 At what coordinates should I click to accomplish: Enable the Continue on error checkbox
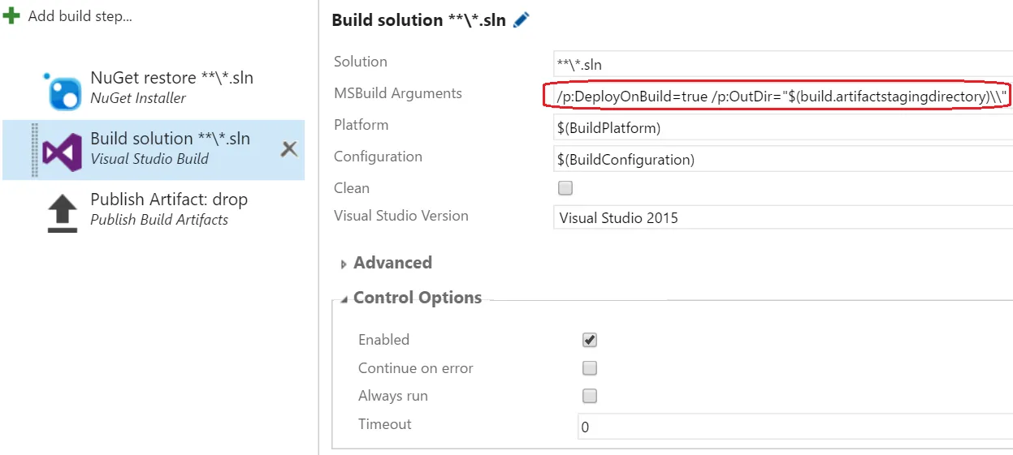590,368
